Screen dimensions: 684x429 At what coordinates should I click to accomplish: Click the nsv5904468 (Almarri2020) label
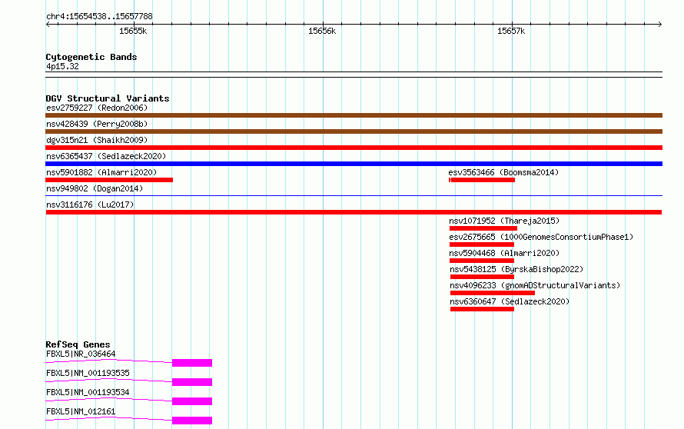(x=504, y=253)
